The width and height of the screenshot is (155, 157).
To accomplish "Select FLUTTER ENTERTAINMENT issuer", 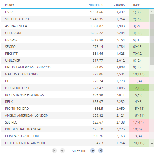I will 25,143.
